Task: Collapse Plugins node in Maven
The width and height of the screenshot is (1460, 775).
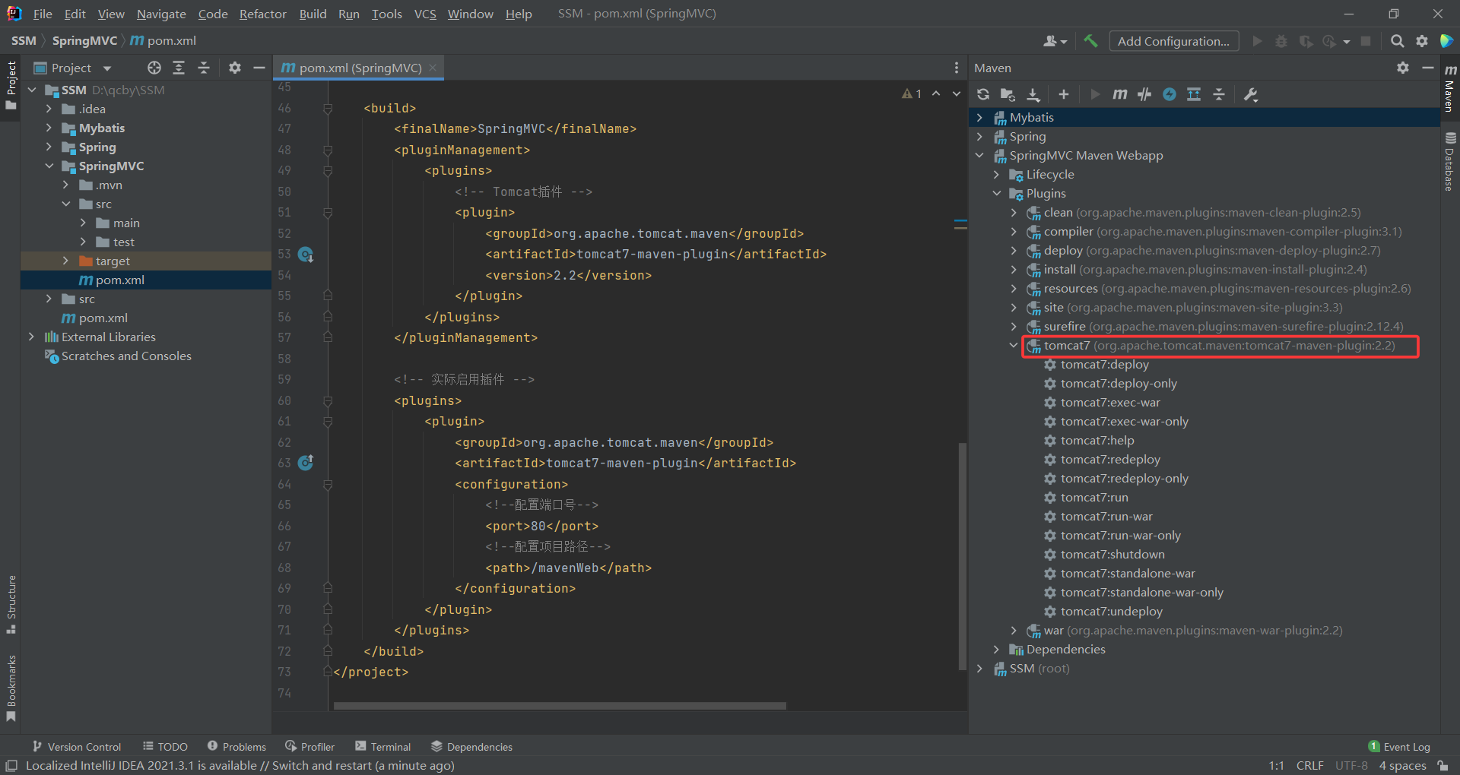Action: 996,194
